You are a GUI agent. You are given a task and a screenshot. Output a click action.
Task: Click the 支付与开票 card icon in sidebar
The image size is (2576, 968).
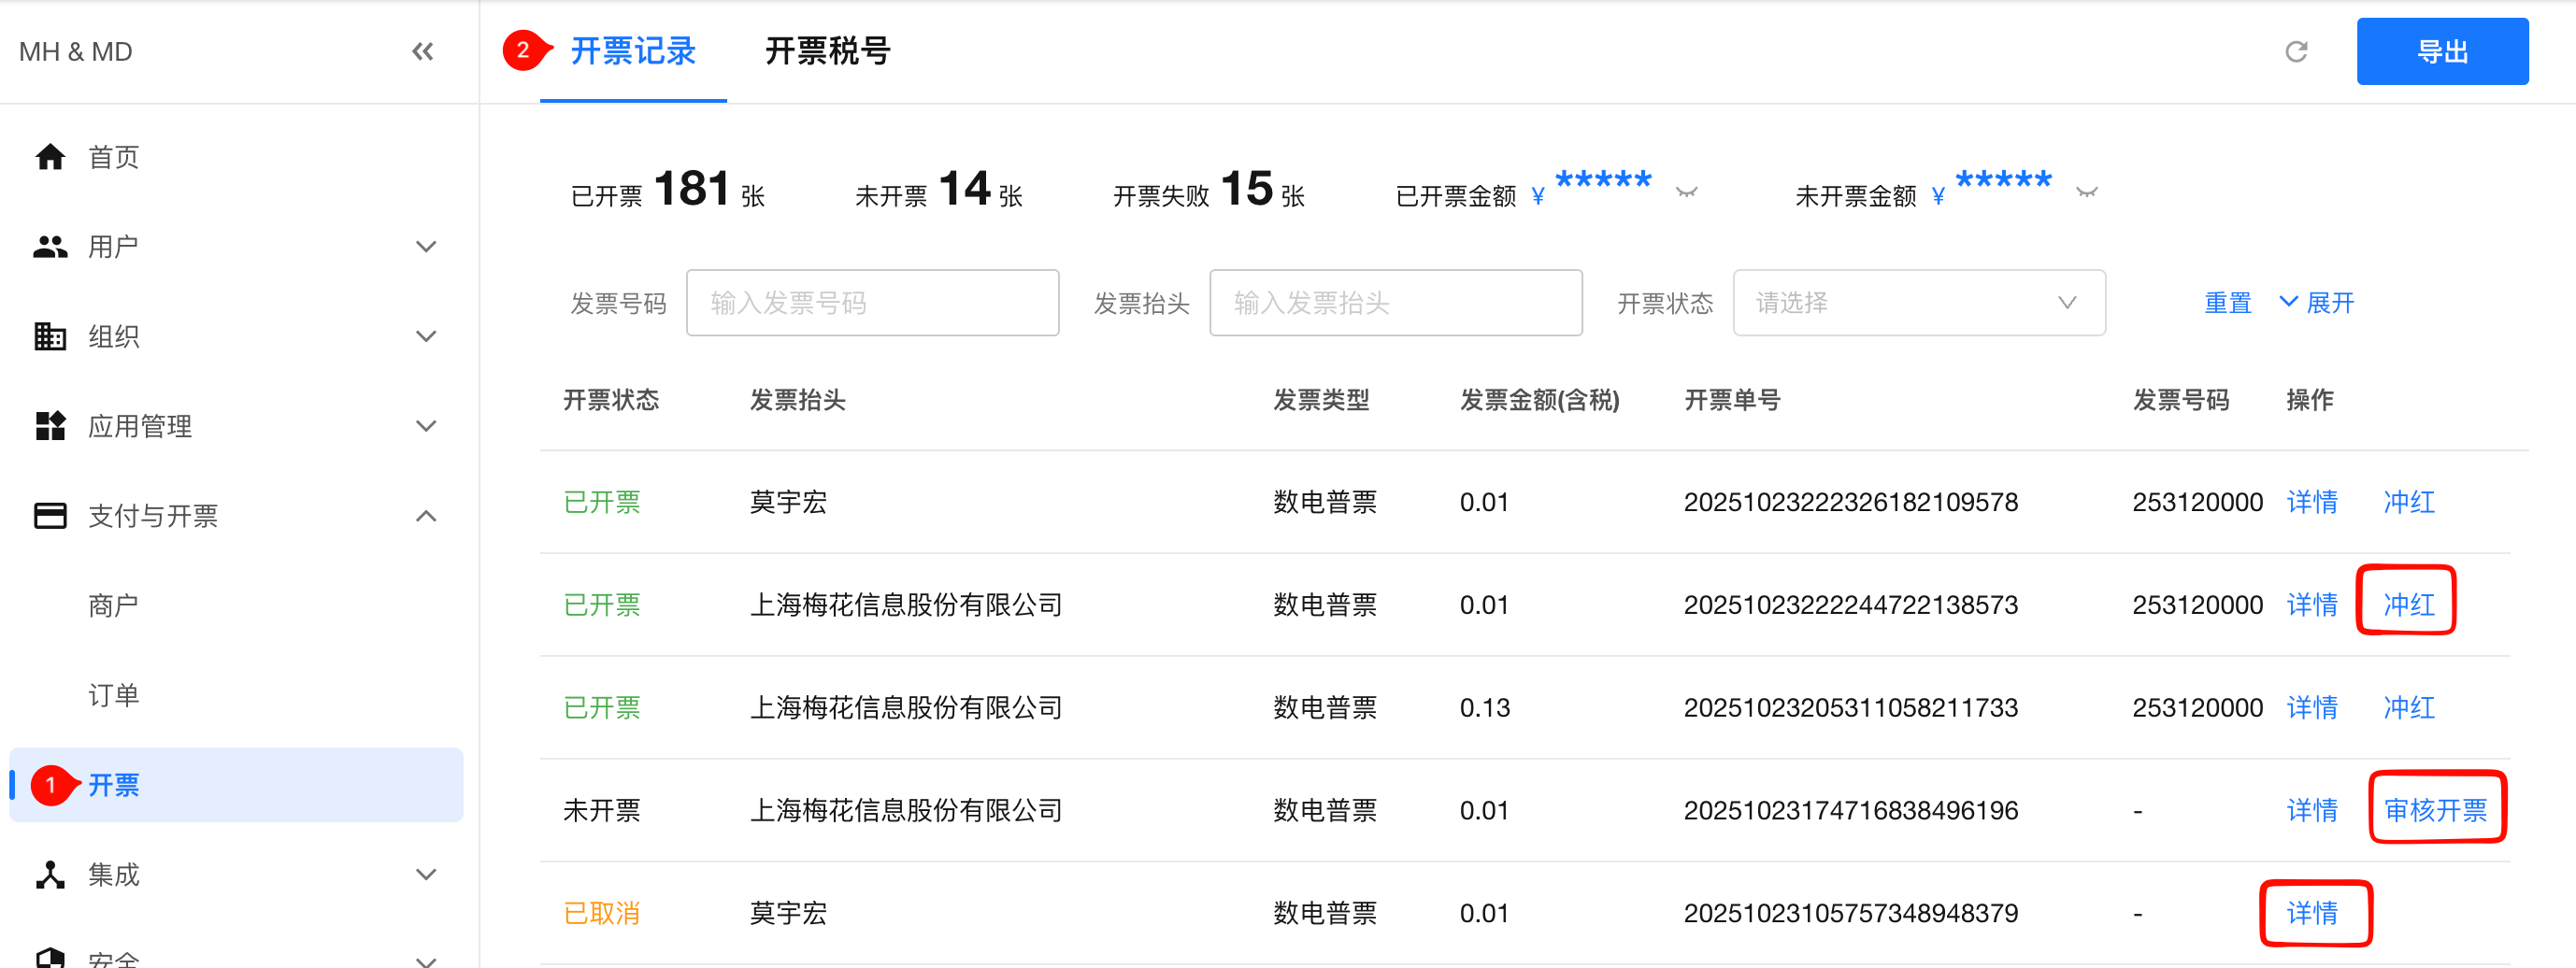50,516
